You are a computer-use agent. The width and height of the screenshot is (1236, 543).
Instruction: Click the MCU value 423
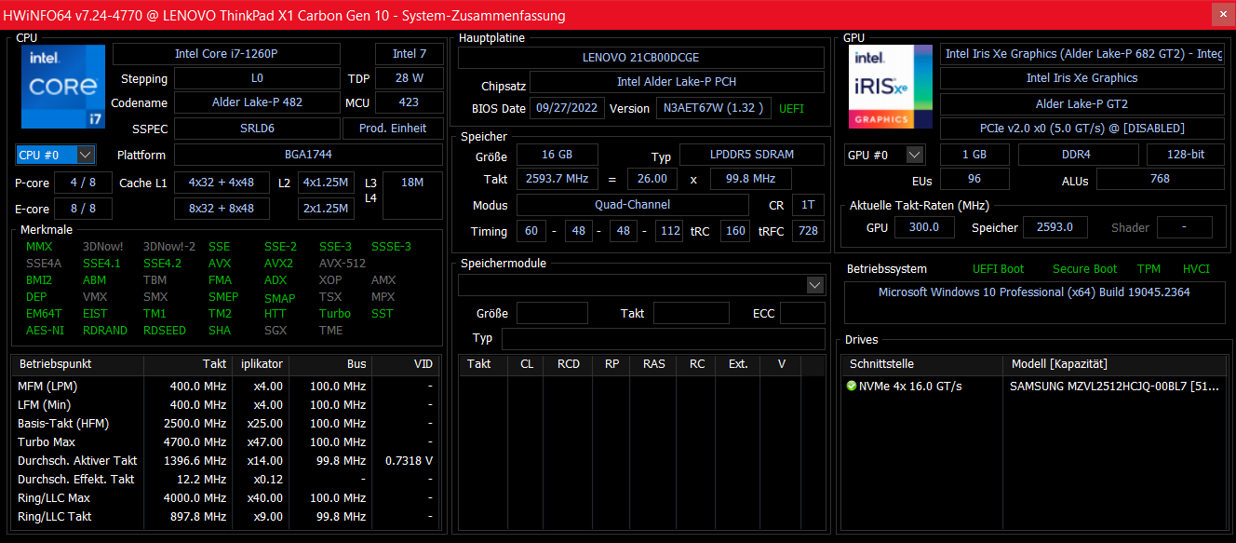[410, 102]
